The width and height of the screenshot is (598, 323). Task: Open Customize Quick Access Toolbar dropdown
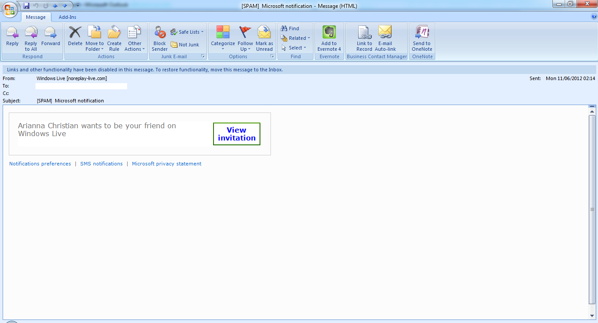pyautogui.click(x=78, y=6)
